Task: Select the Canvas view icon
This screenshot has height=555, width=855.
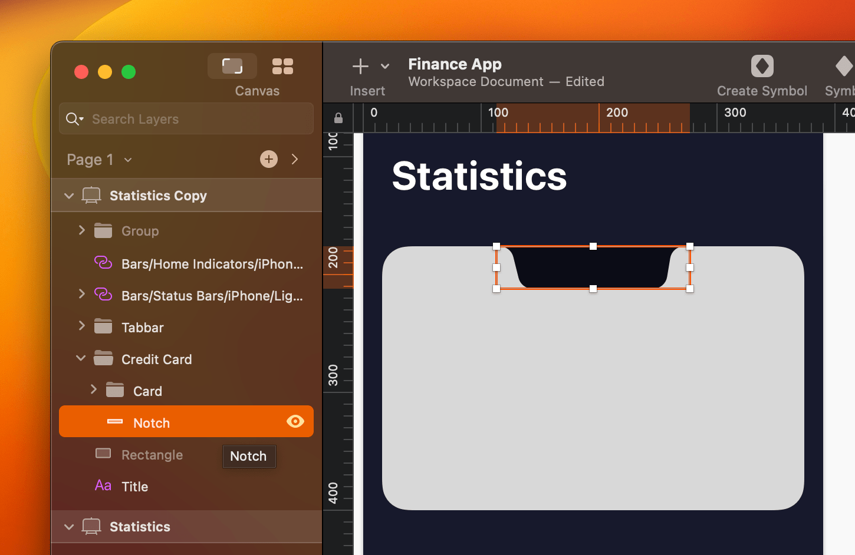Action: 232,66
